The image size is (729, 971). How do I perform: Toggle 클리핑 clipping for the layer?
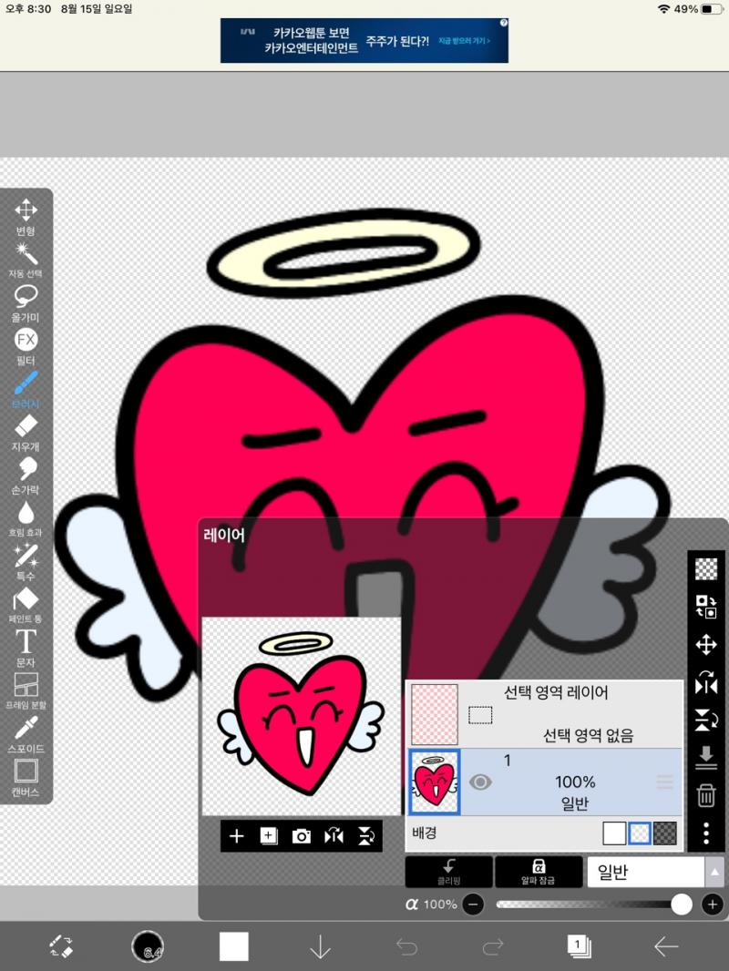pyautogui.click(x=448, y=872)
